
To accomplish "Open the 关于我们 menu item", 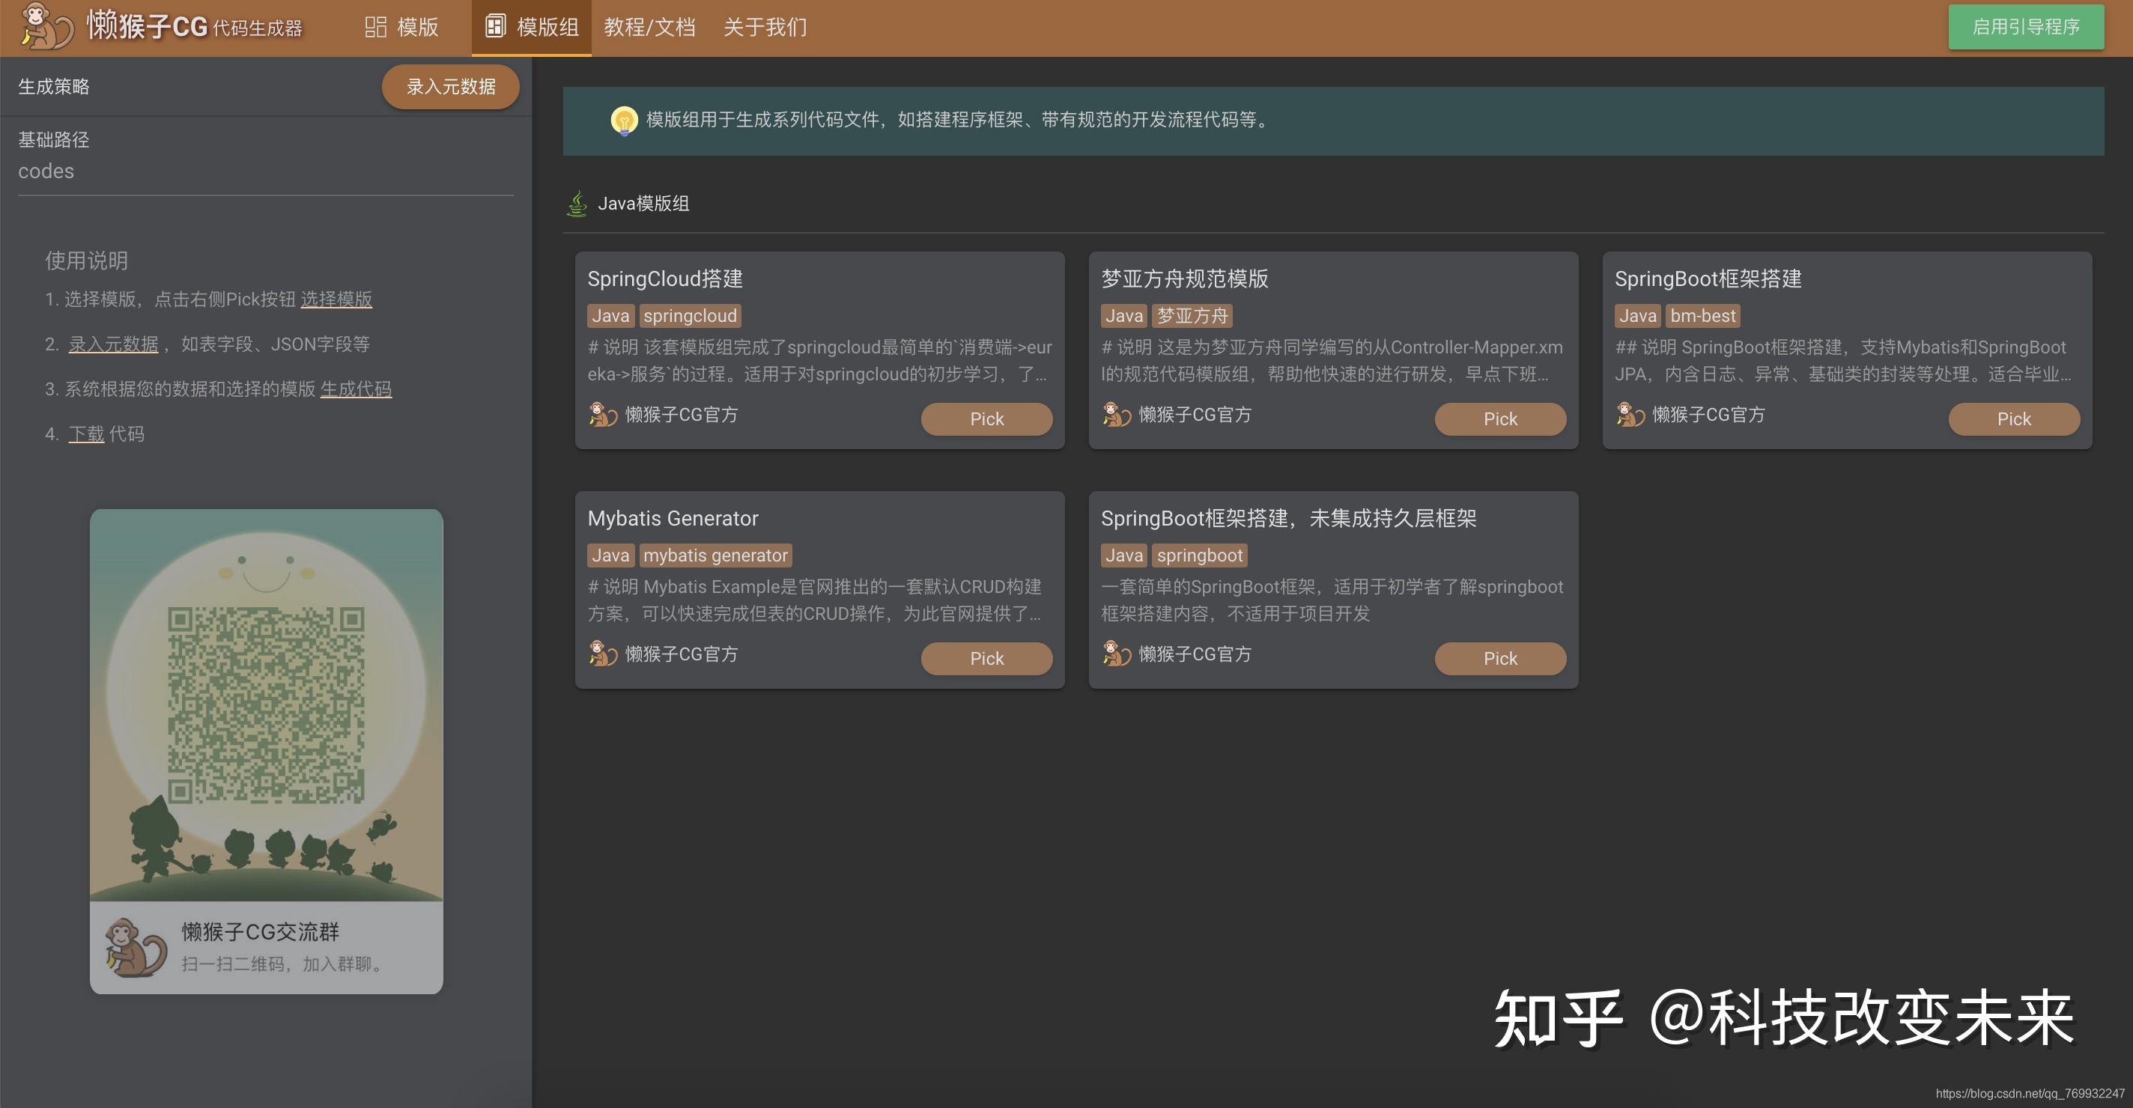I will click(x=764, y=27).
